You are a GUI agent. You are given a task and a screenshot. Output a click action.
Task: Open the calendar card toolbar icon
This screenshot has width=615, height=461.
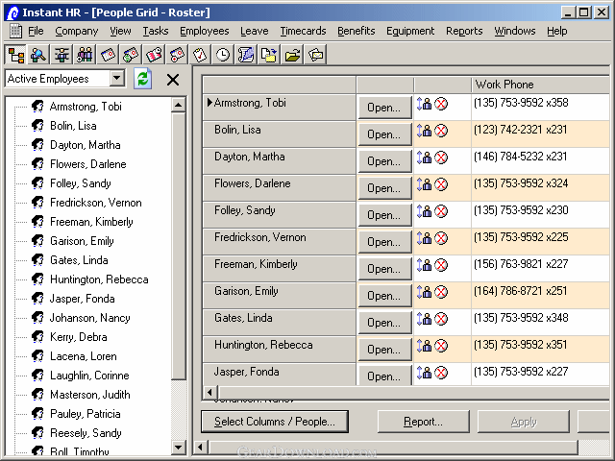tap(108, 55)
